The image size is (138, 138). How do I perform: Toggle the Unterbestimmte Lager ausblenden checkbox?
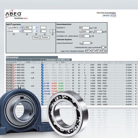tap(103, 47)
